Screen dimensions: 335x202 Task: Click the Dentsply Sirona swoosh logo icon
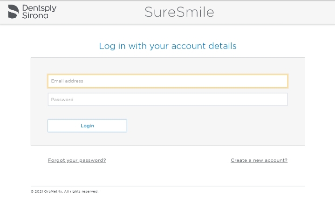(13, 12)
